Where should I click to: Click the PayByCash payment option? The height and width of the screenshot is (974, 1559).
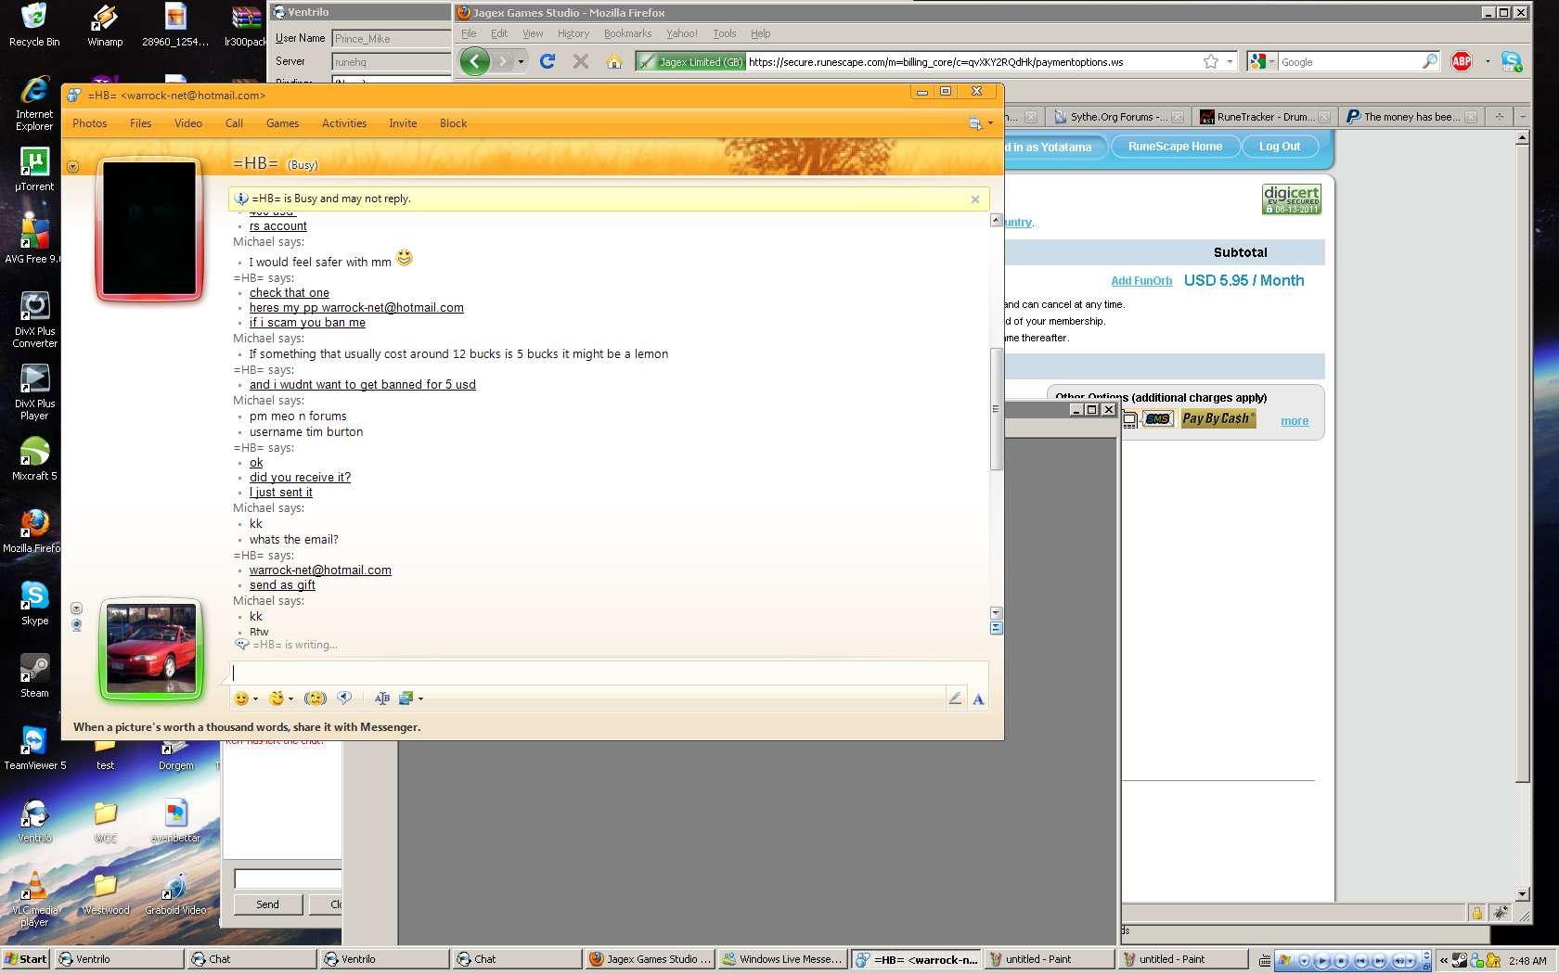point(1217,419)
